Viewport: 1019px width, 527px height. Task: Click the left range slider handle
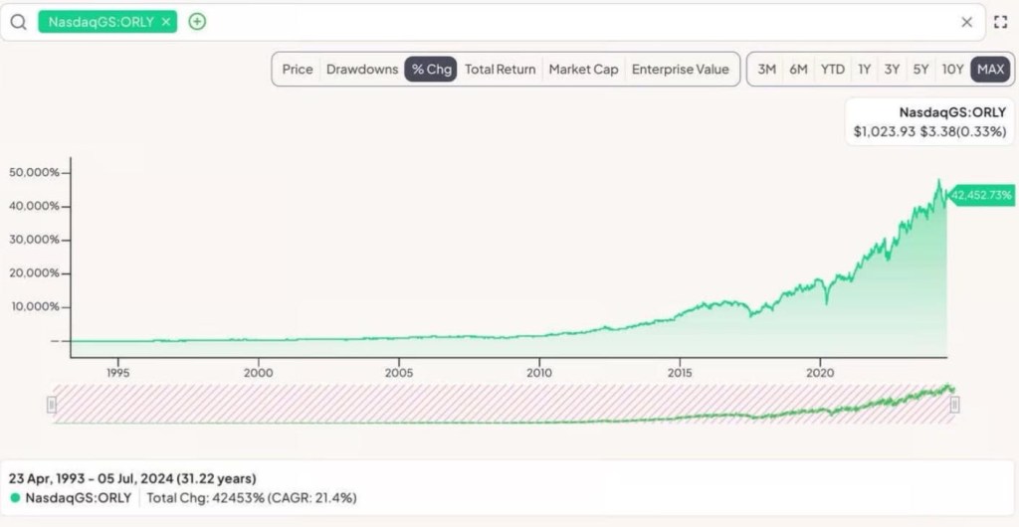tap(52, 404)
